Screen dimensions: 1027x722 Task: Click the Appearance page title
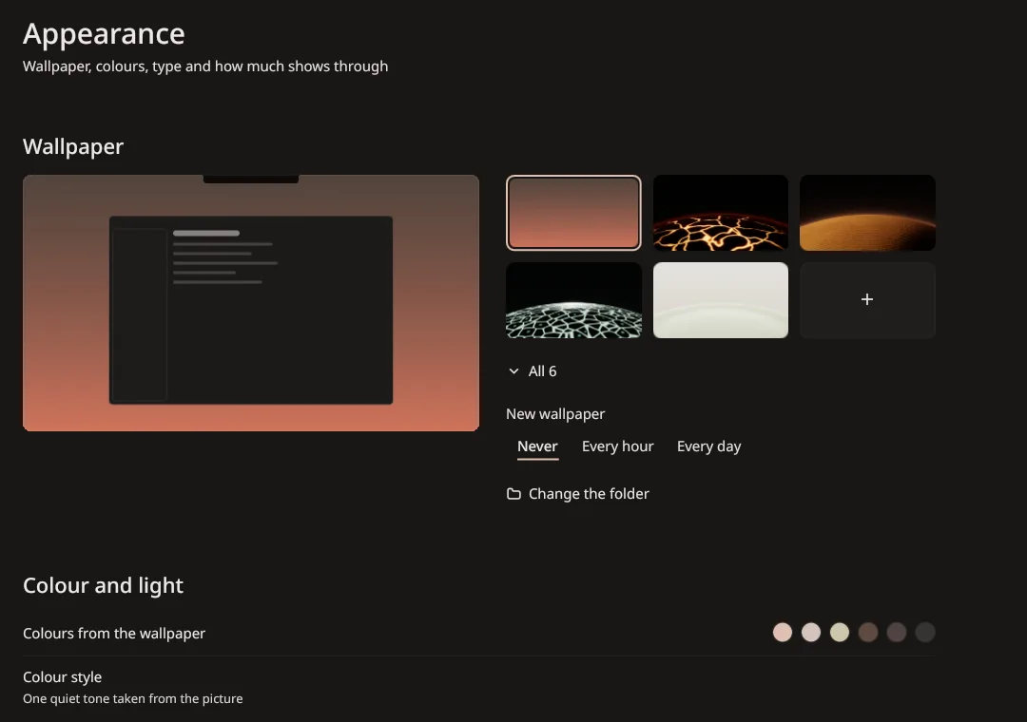(x=104, y=33)
